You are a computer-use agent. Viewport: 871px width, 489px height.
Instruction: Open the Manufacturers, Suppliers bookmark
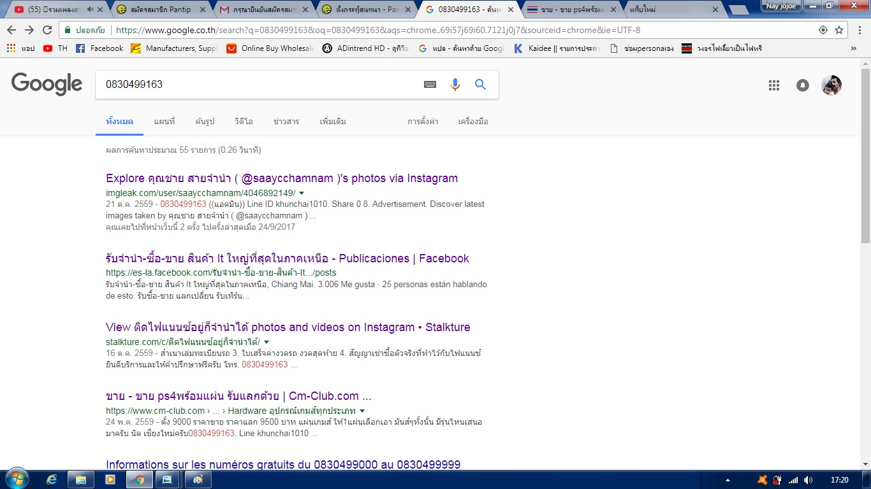(174, 48)
